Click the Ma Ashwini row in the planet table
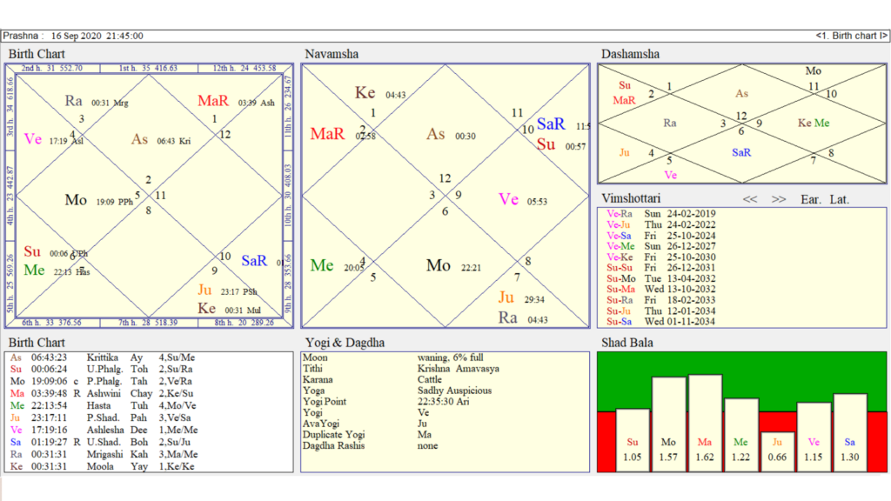Viewport: 891px width, 501px height. pos(103,393)
